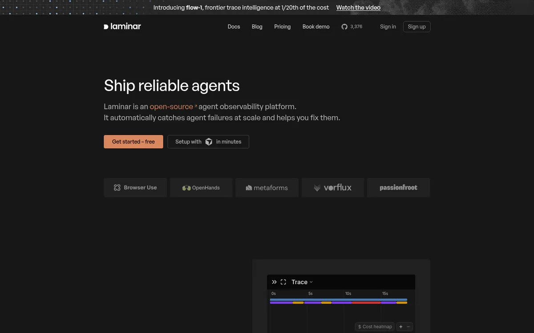Viewport: 534px width, 333px height.
Task: Collapse panel with the double chevron icon
Action: pyautogui.click(x=274, y=282)
